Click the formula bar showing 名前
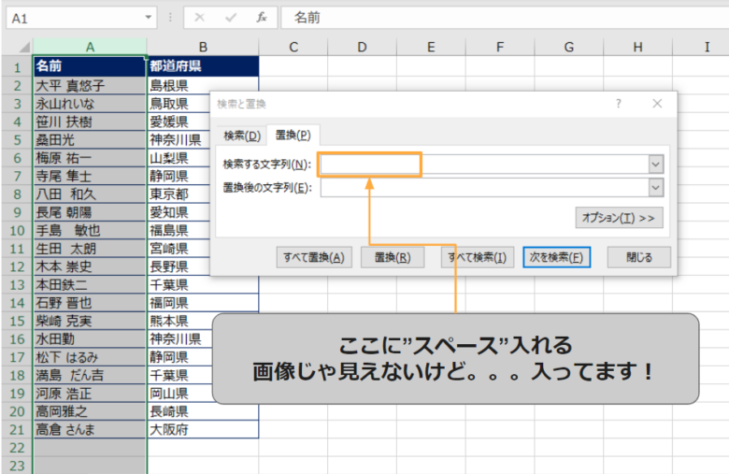Image resolution: width=729 pixels, height=474 pixels. [x=505, y=18]
